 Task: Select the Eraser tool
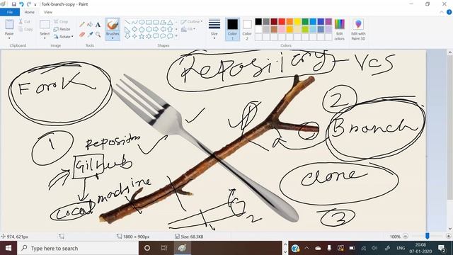coord(82,35)
